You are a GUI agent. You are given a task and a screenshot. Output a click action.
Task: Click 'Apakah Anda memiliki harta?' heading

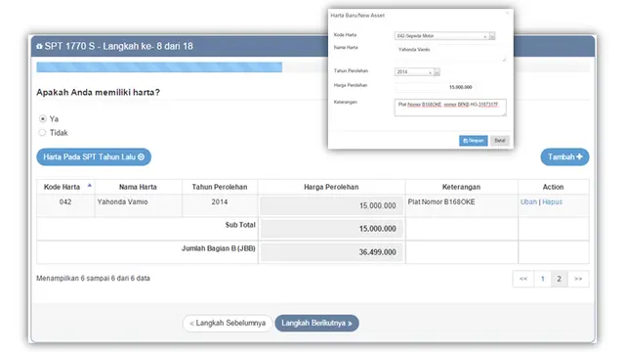pos(98,92)
